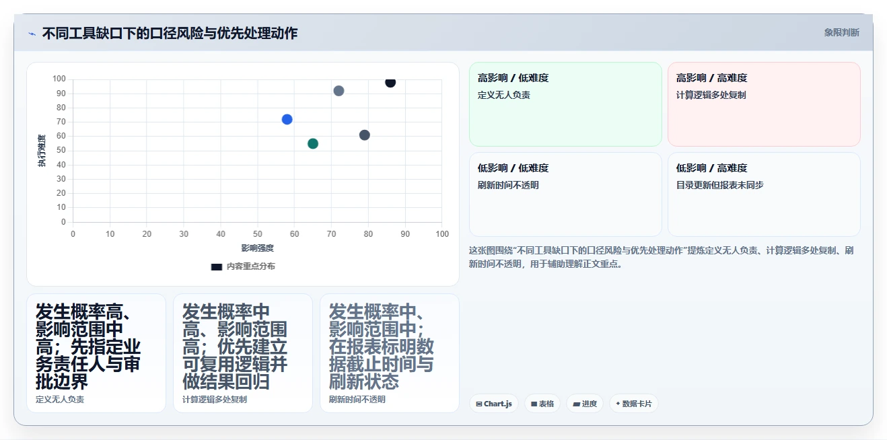The height and width of the screenshot is (440, 887).
Task: Click the 内容重点分布 legend label
Action: [x=250, y=267]
